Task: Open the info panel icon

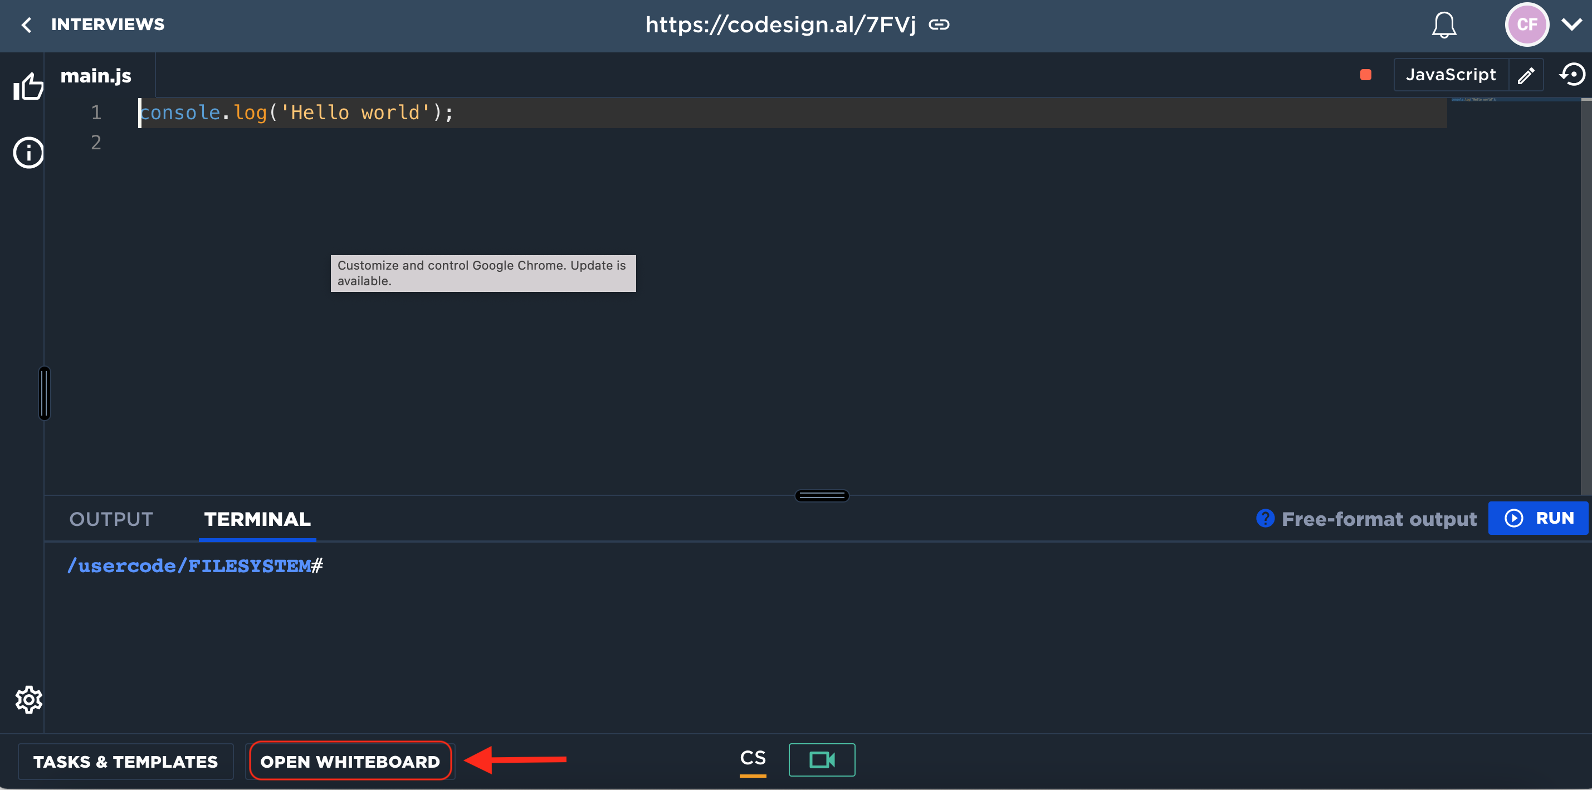Action: click(28, 152)
